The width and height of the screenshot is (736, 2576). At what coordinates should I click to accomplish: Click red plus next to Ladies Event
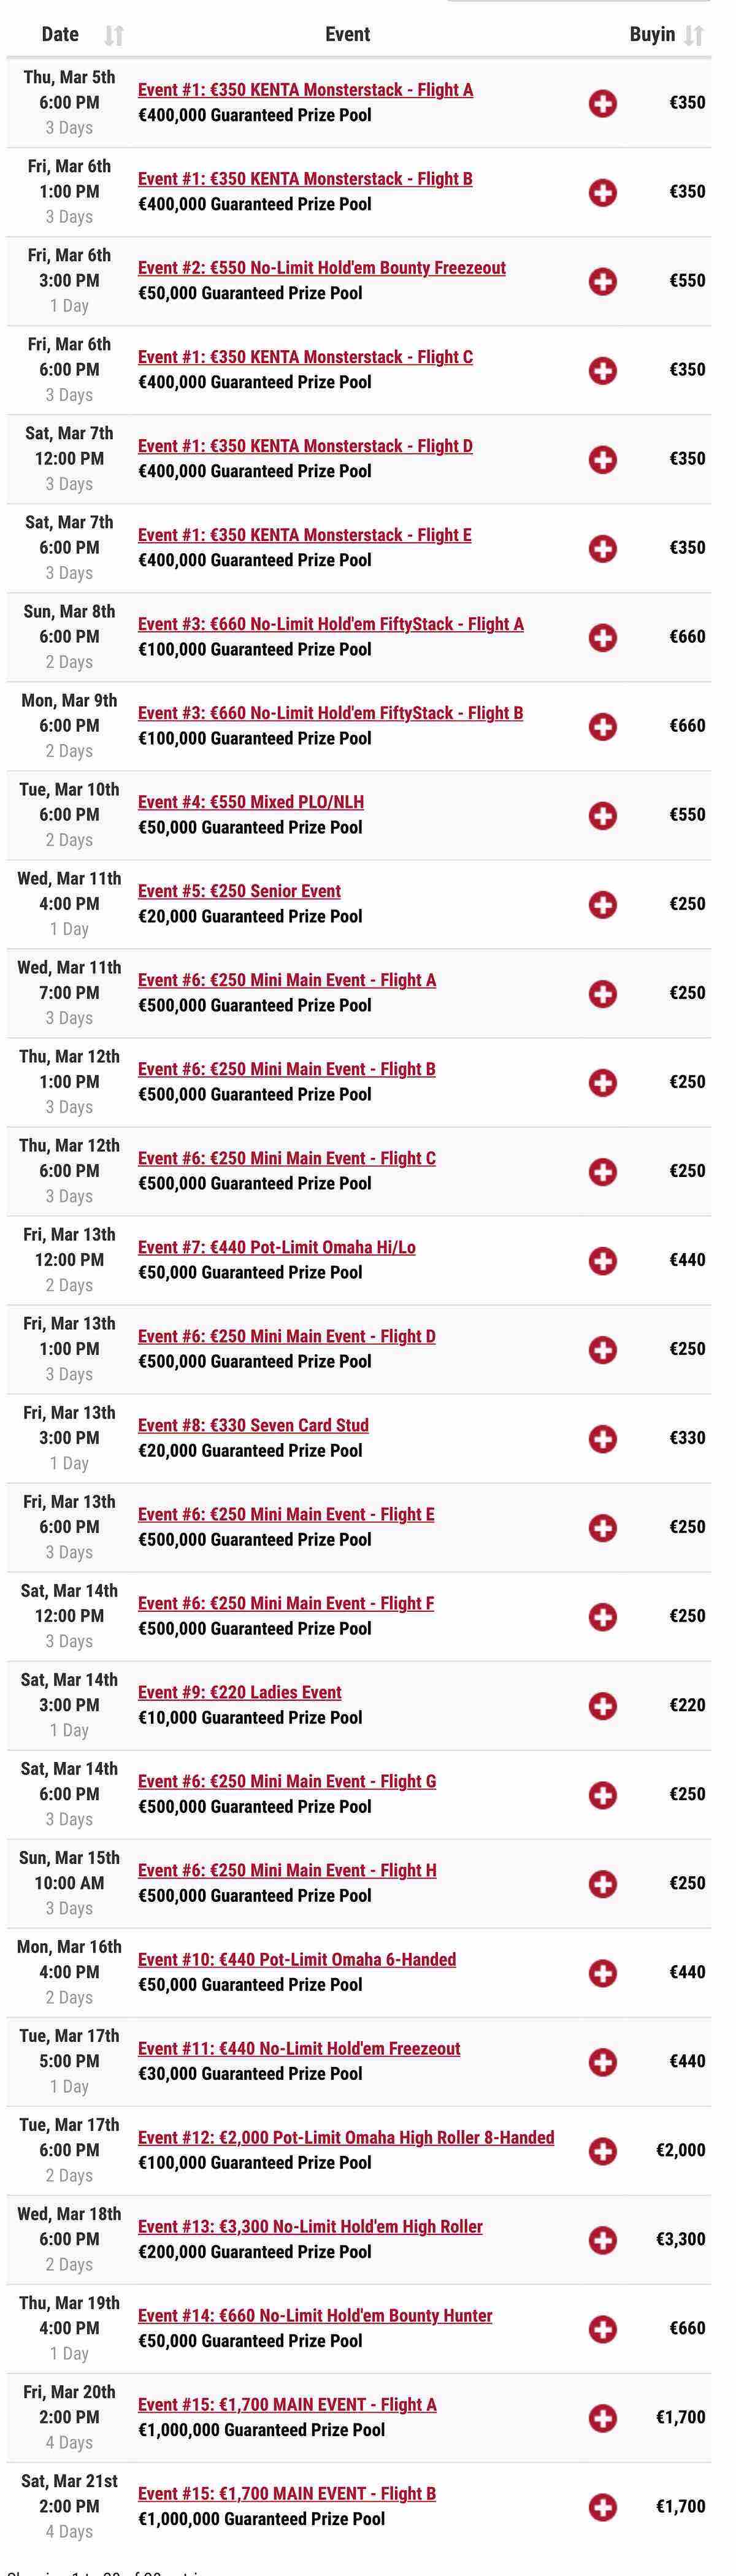point(602,1705)
